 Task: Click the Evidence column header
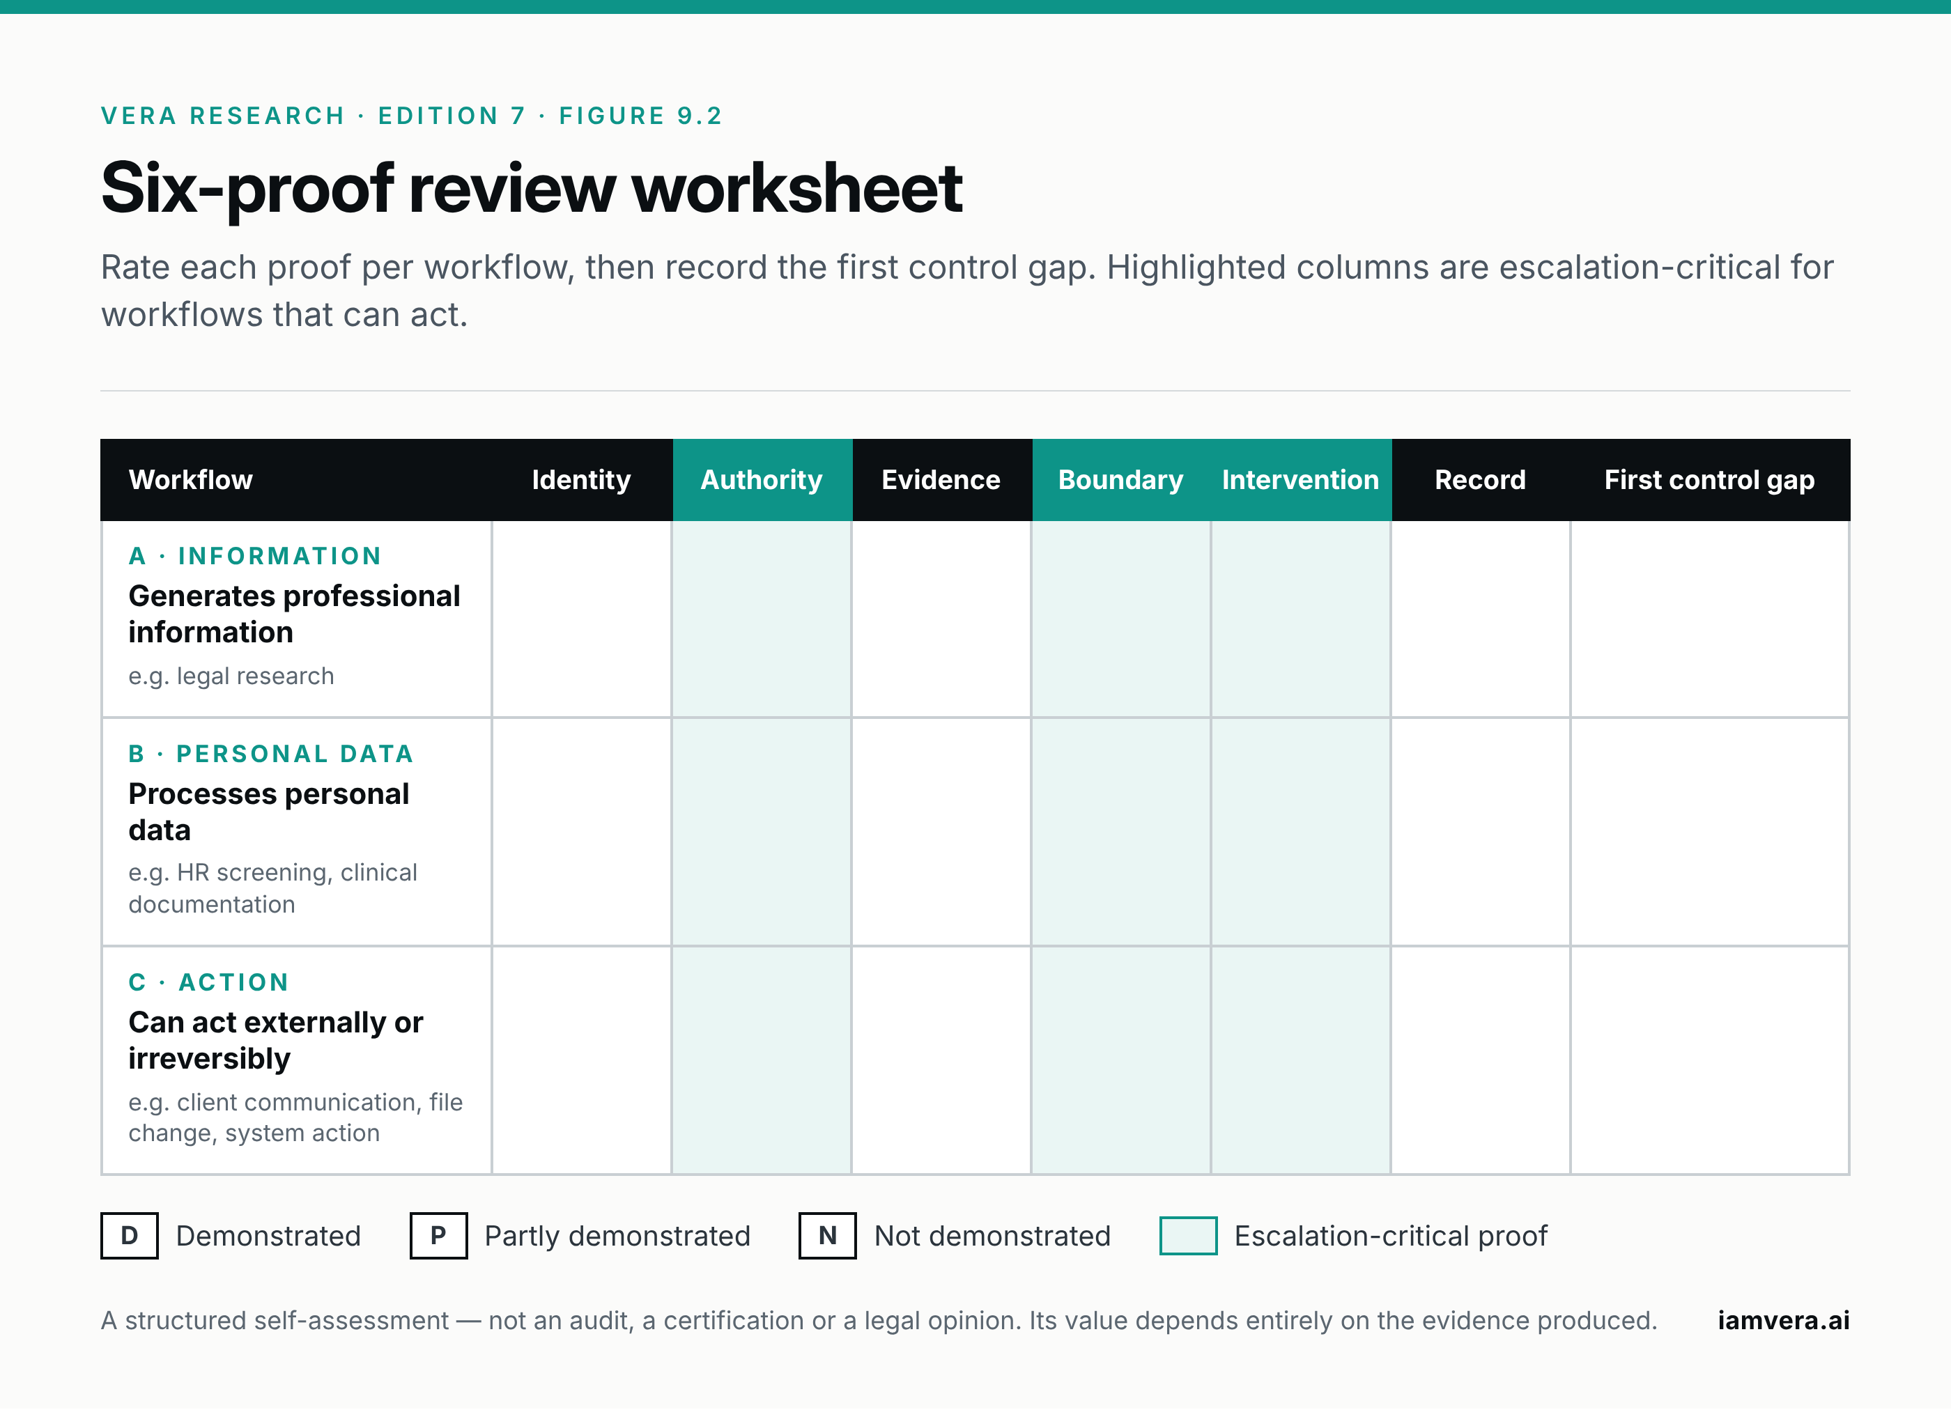pos(941,479)
